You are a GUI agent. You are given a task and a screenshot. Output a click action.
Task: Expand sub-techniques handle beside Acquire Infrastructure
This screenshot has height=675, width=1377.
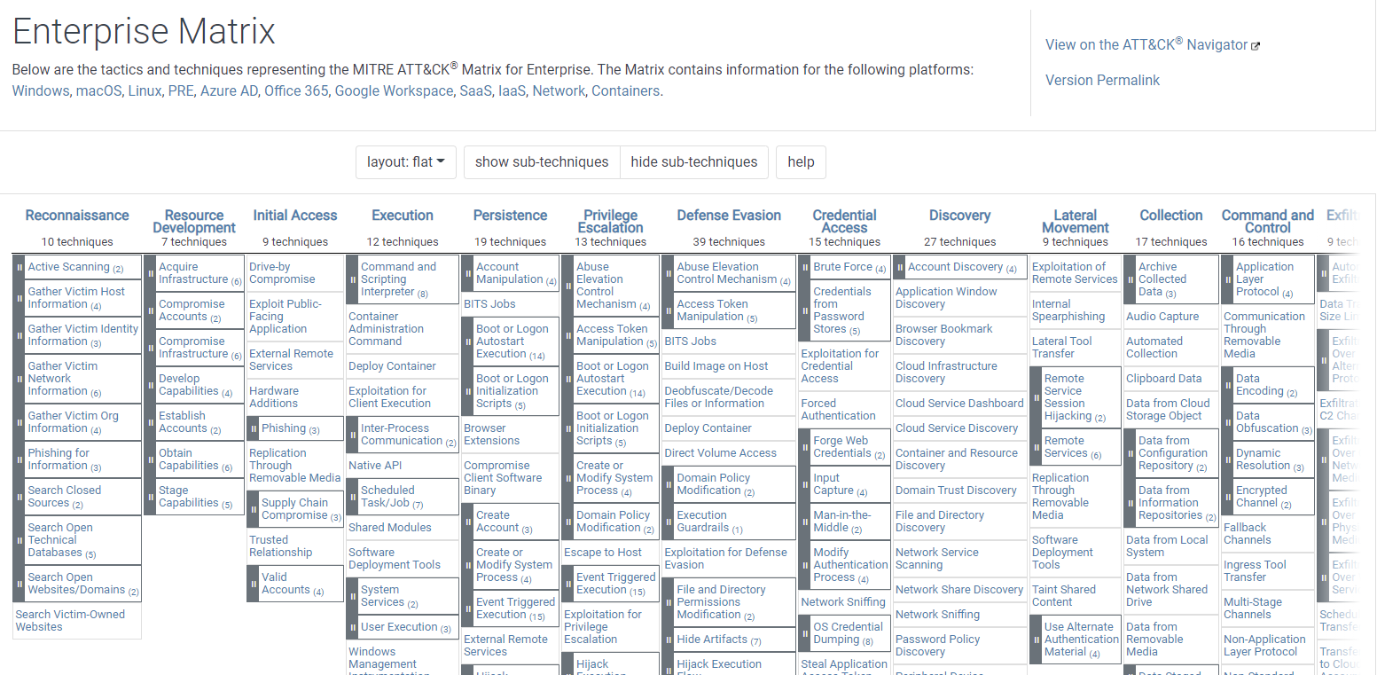[150, 273]
